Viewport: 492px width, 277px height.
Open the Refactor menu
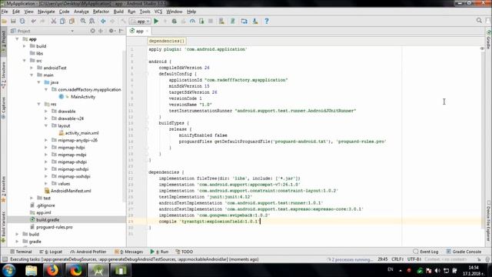(101, 12)
